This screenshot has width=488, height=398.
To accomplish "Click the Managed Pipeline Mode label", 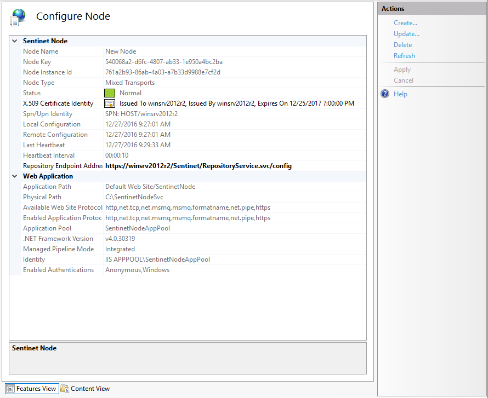I will coord(59,249).
